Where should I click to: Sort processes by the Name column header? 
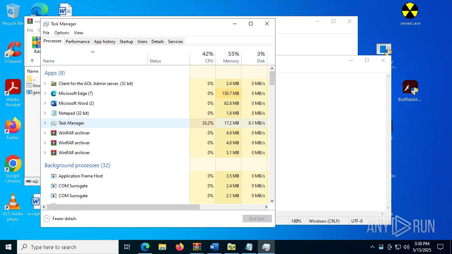(x=94, y=58)
